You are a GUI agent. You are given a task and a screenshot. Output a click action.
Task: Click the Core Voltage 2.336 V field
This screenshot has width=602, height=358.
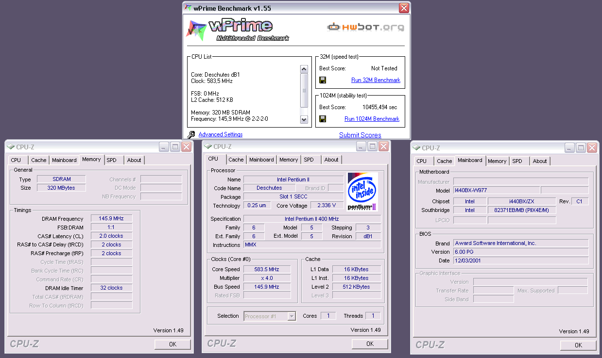coord(327,205)
